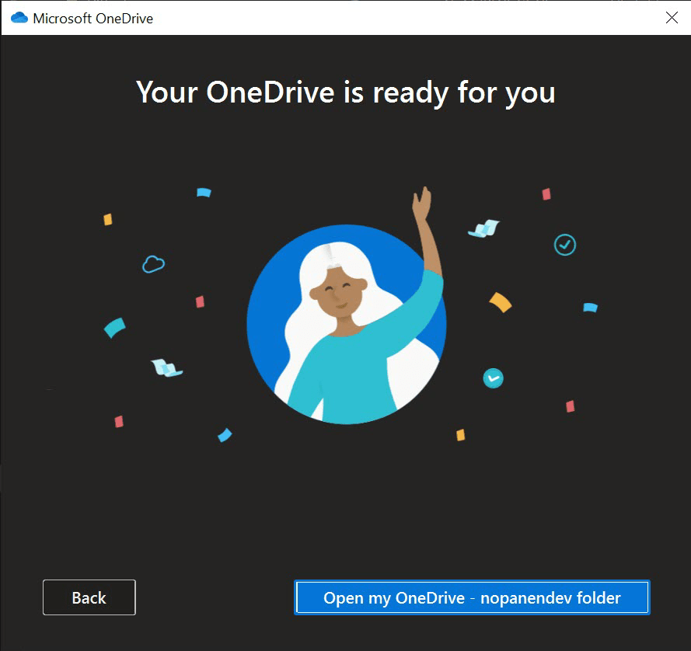Close the Microsoft OneDrive window
Screen dimensions: 691x651
pos(672,18)
